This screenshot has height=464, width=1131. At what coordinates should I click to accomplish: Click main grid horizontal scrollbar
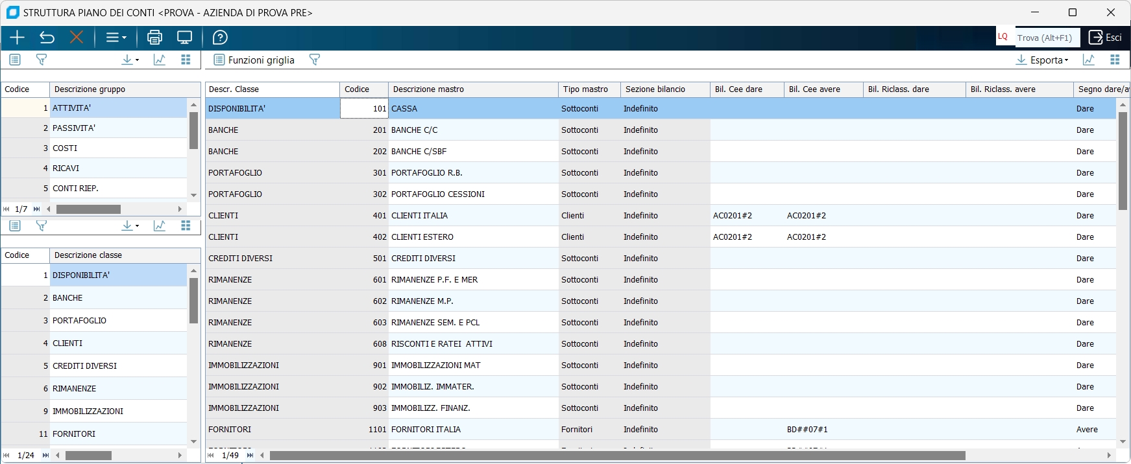point(616,456)
